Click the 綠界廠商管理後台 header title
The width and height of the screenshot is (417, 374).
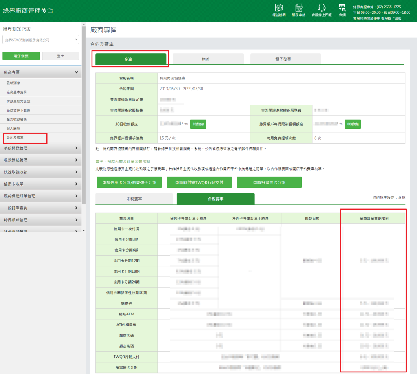coord(28,11)
